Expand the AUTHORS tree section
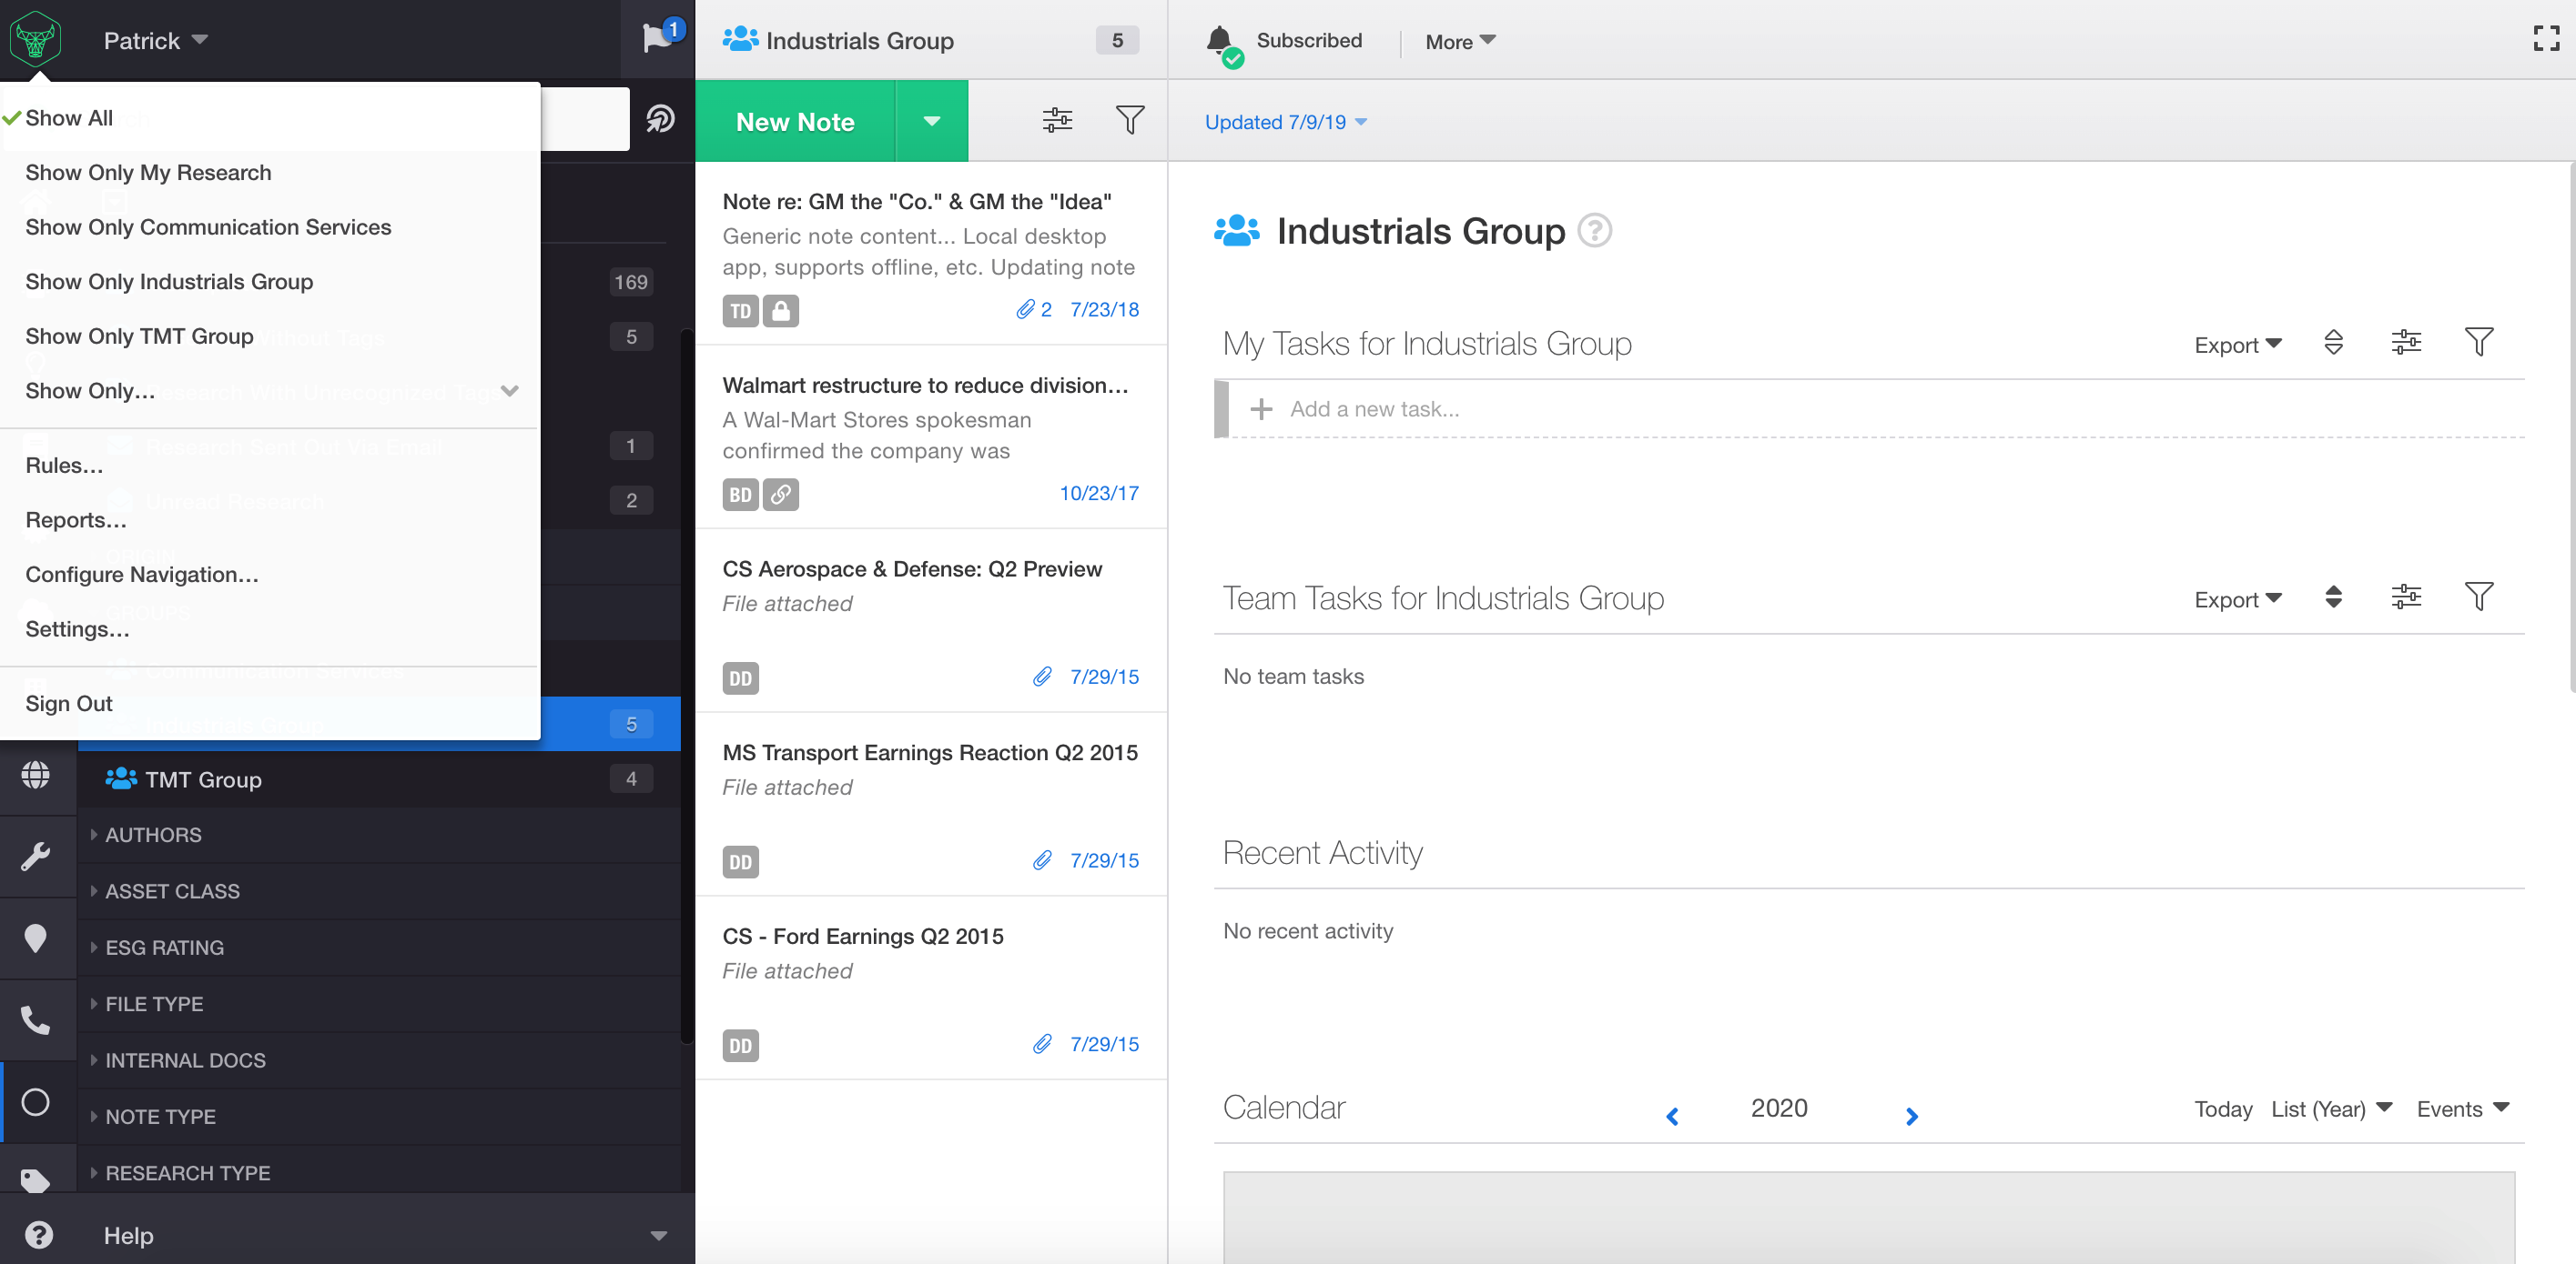The height and width of the screenshot is (1264, 2576). coord(153,835)
